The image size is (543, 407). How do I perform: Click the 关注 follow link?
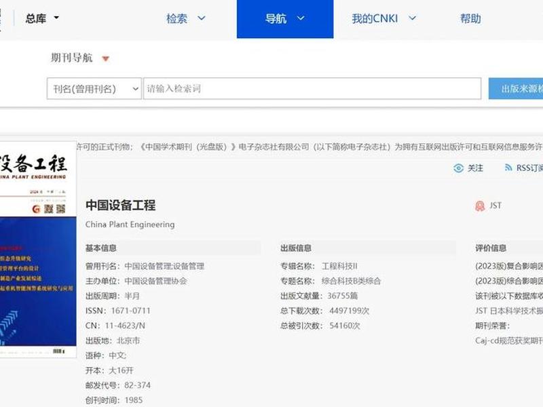pyautogui.click(x=475, y=168)
